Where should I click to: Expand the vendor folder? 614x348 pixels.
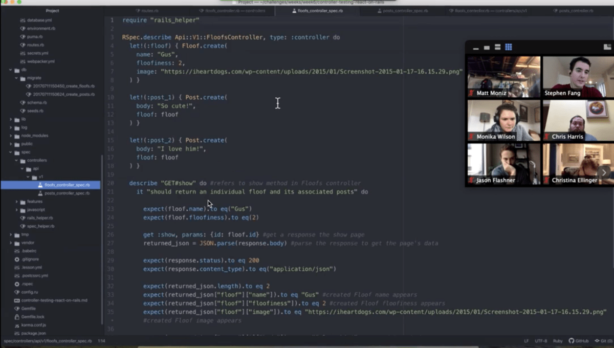click(10, 243)
